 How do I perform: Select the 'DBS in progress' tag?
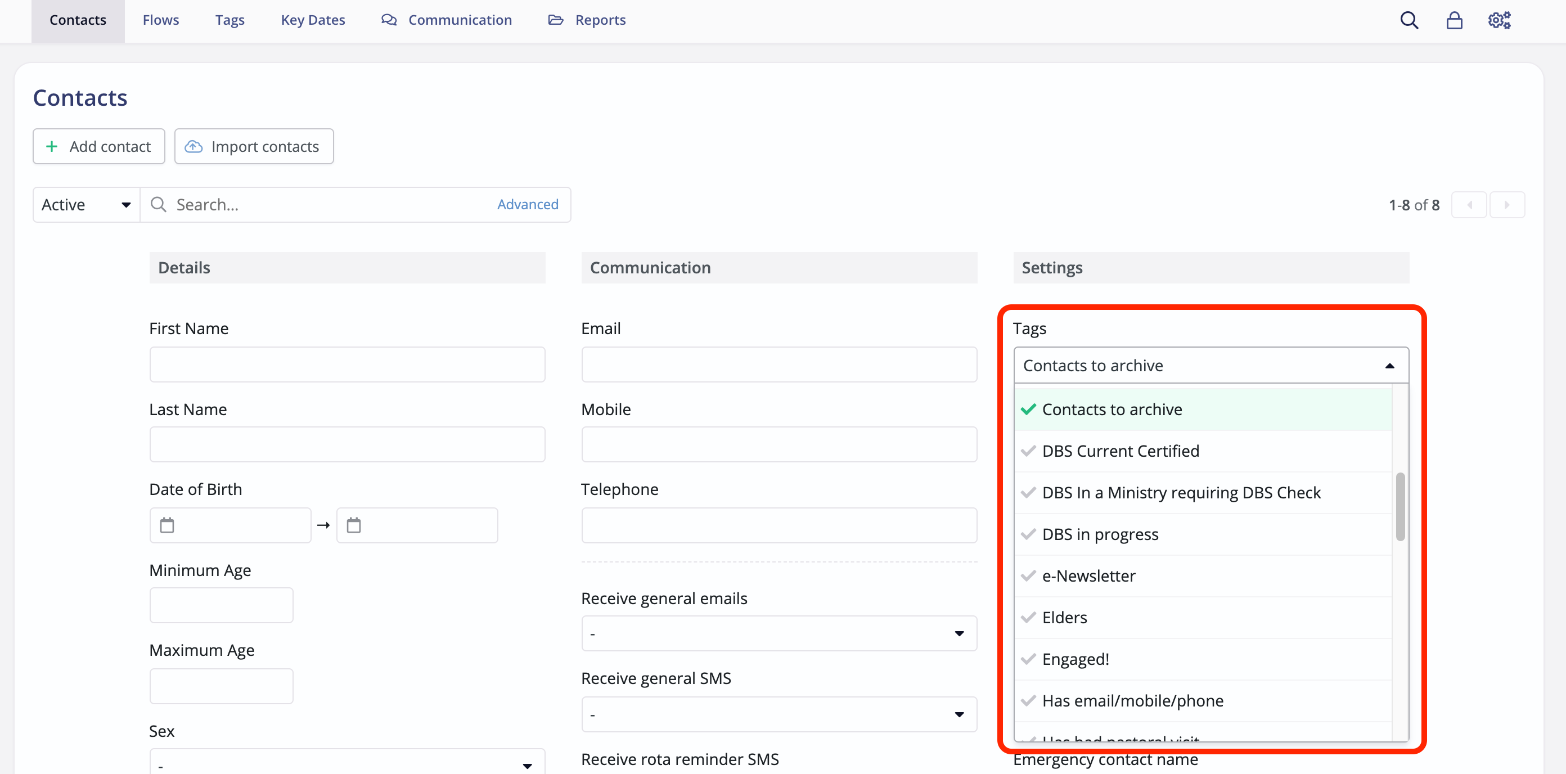click(x=1100, y=534)
